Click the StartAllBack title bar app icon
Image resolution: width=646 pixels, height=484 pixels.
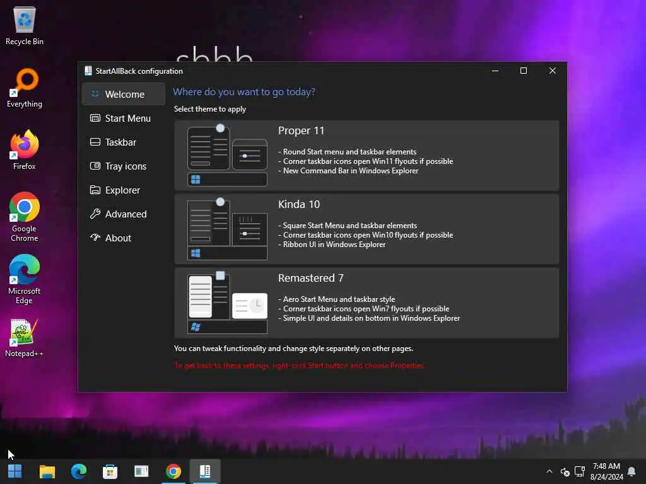(88, 71)
